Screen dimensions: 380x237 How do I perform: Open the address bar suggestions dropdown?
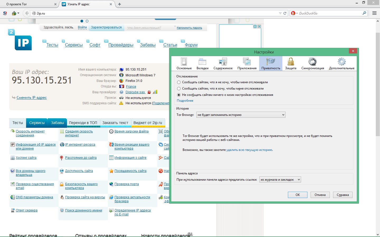[280, 180]
